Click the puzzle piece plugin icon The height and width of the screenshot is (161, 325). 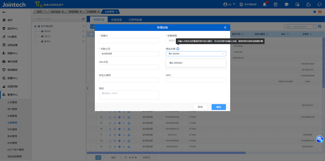[308, 4]
